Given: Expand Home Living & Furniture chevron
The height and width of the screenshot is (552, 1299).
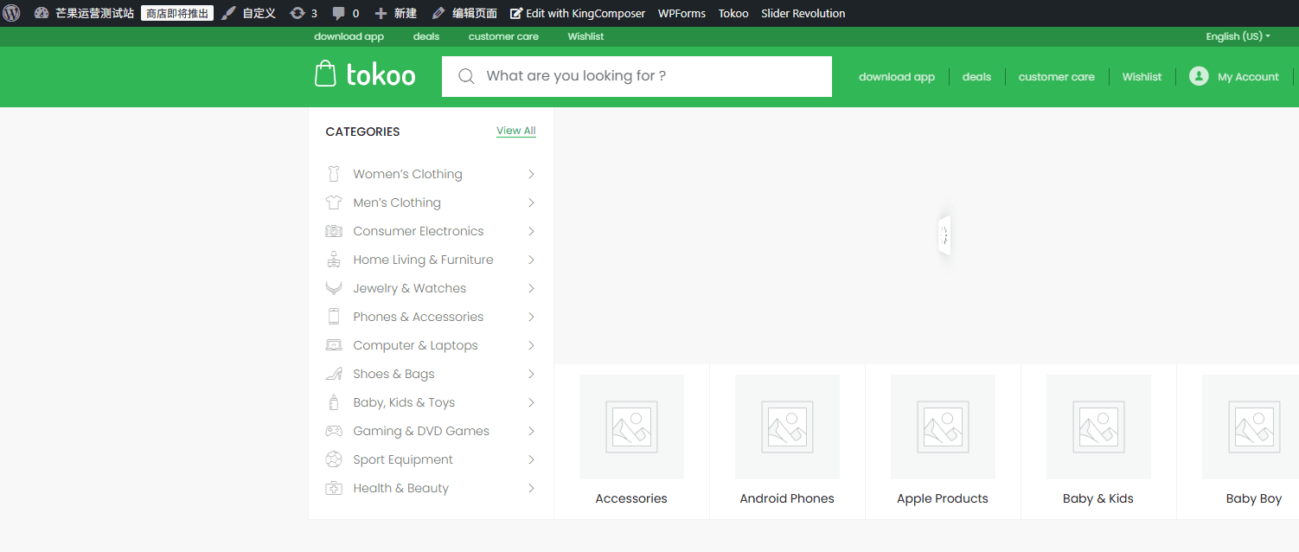Looking at the screenshot, I should (531, 260).
